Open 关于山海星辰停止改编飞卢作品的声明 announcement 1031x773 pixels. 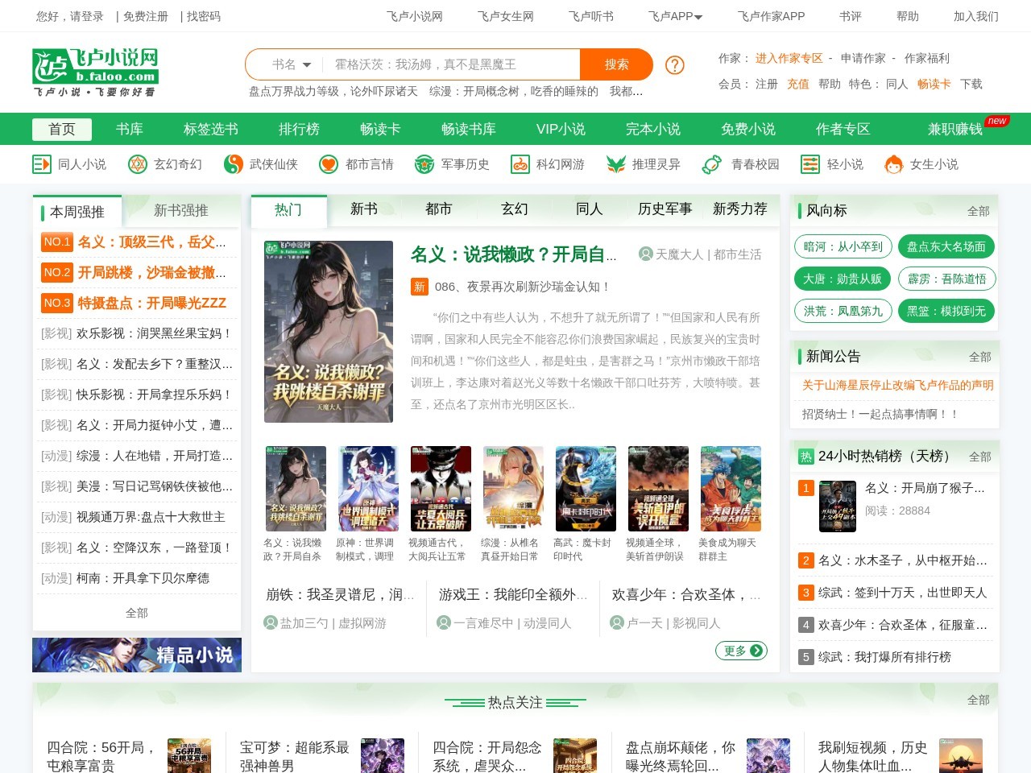pos(897,385)
